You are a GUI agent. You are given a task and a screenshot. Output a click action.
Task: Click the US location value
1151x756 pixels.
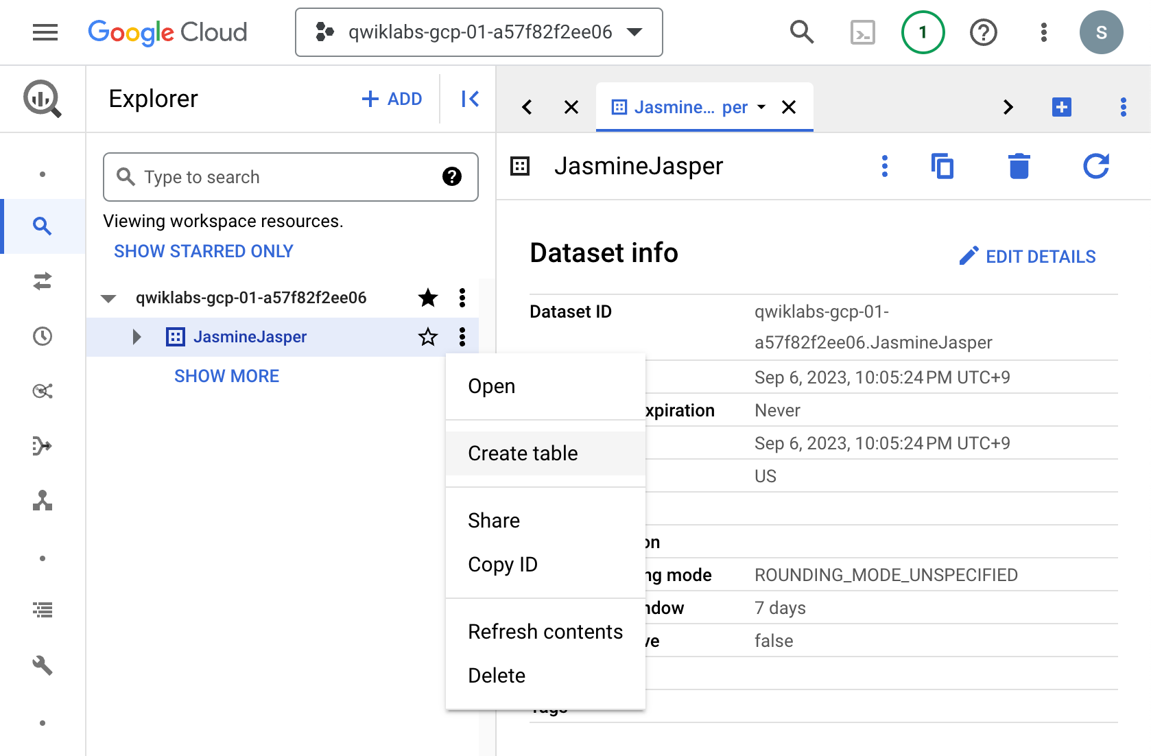click(x=766, y=476)
